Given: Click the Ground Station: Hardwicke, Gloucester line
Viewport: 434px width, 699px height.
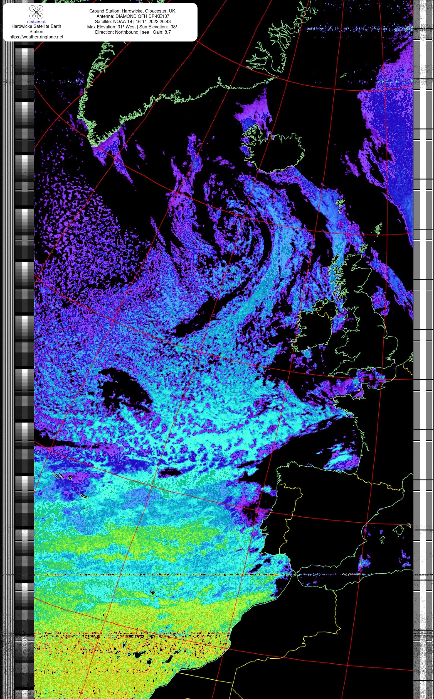Looking at the screenshot, I should coord(133,11).
